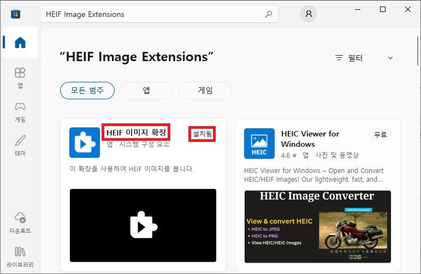Click the search magnifier icon
421x274 pixels.
[x=269, y=14]
